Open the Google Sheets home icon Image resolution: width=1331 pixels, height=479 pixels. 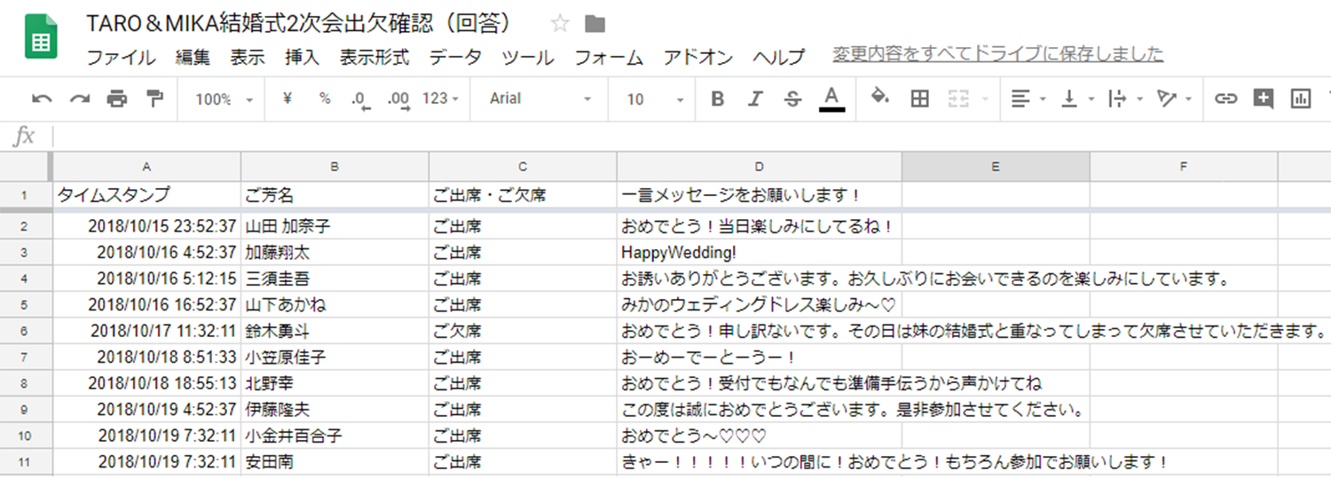pyautogui.click(x=40, y=36)
